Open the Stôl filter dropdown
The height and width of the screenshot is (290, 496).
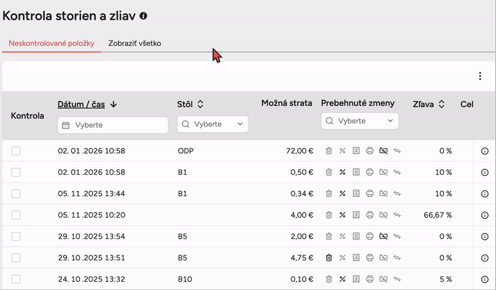tap(213, 124)
